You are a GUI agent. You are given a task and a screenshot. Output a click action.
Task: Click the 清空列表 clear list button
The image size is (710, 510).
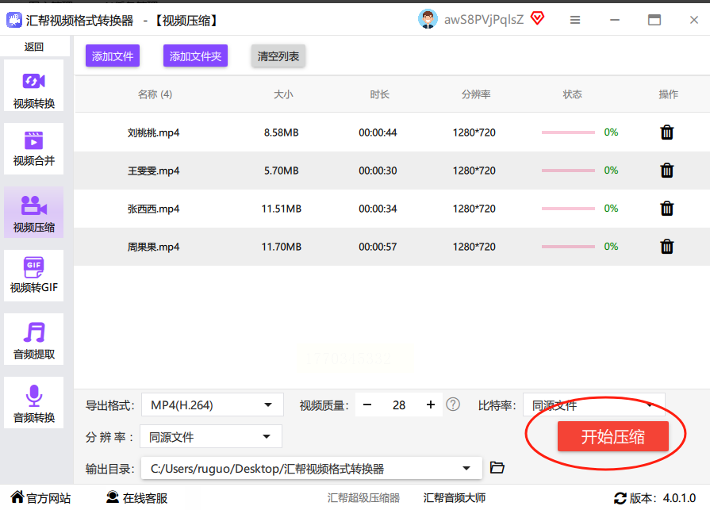[x=278, y=56]
